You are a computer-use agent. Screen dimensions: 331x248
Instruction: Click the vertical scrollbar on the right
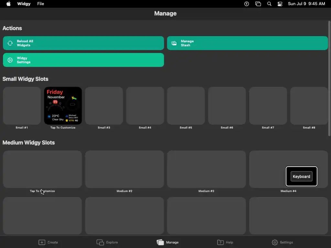329,78
